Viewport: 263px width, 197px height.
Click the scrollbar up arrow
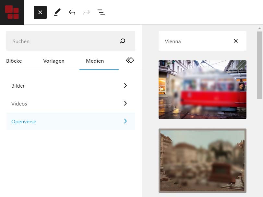tap(259, 28)
